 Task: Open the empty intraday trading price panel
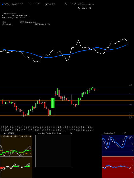(x=54, y=151)
